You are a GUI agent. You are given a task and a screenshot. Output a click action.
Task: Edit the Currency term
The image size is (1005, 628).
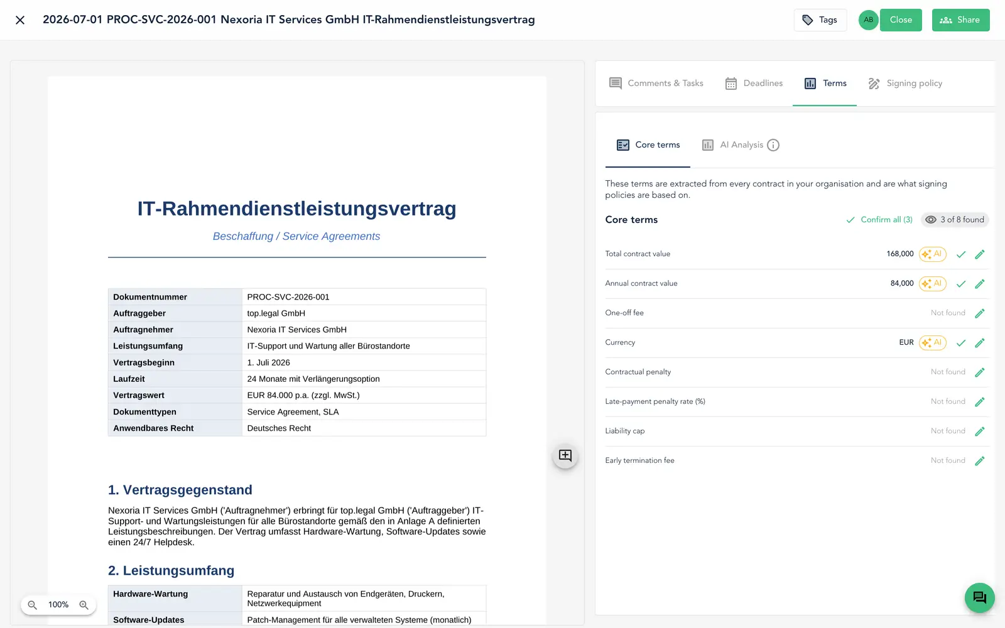coord(980,343)
